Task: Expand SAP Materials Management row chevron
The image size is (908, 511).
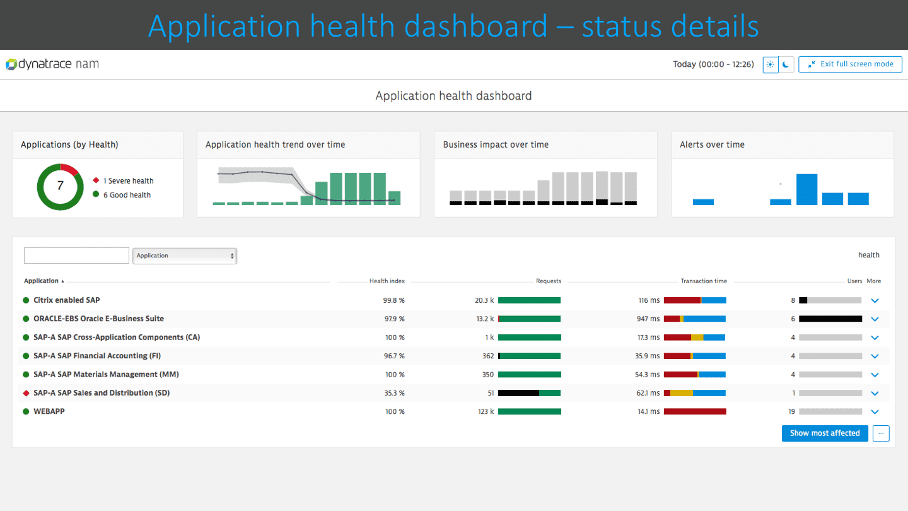Action: click(x=875, y=375)
